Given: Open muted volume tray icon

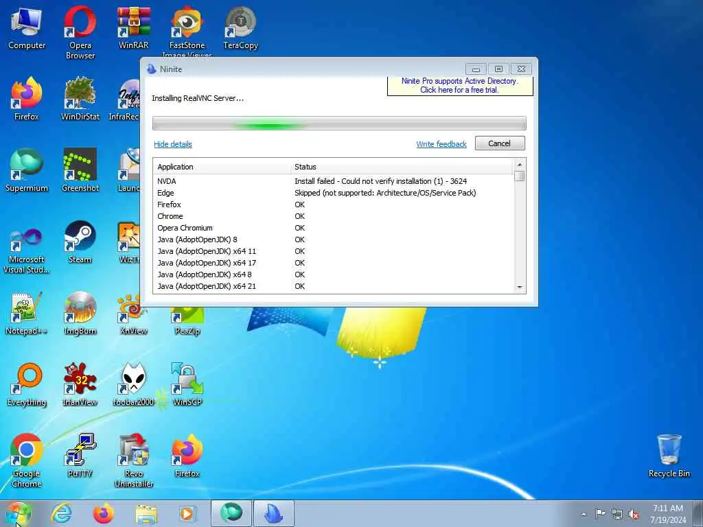Looking at the screenshot, I should [634, 515].
